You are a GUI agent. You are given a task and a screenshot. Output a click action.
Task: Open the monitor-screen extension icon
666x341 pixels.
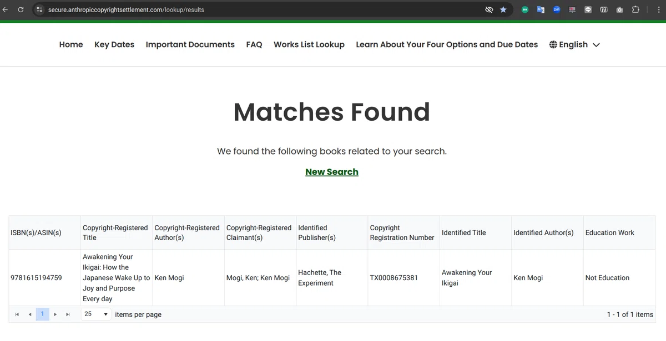(x=572, y=9)
